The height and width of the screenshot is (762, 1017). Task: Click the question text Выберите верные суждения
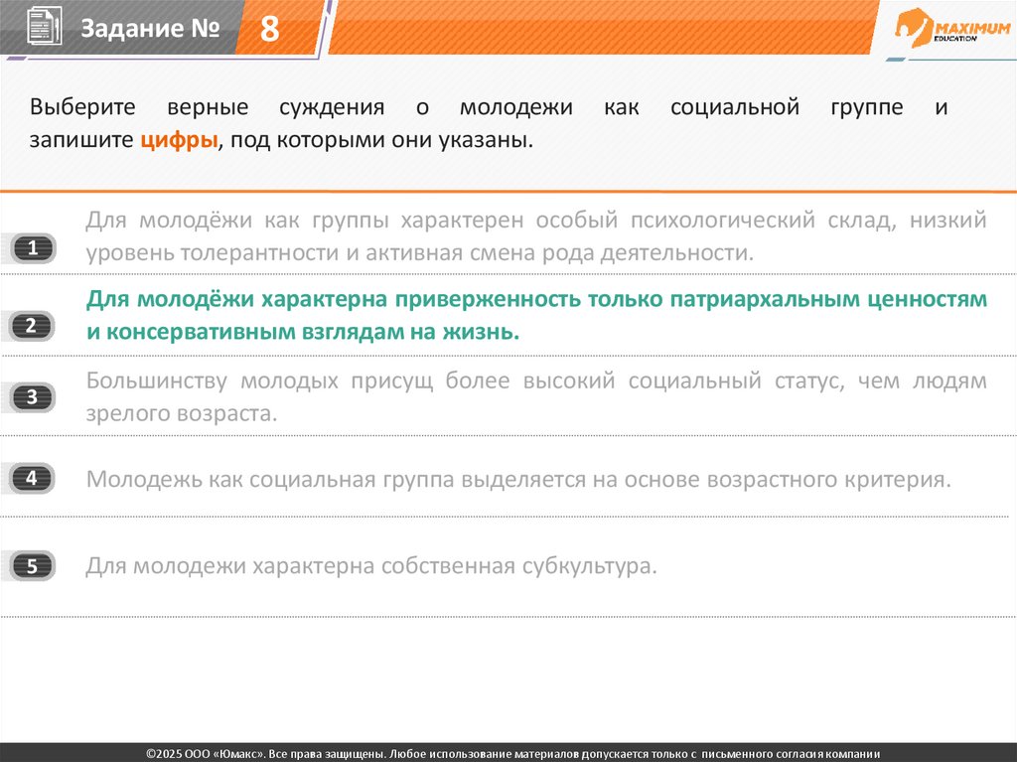point(489,123)
